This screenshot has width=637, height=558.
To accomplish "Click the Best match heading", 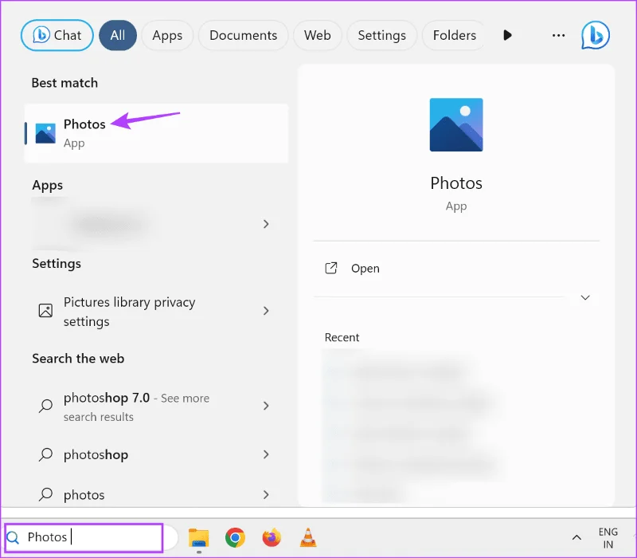I will click(x=64, y=83).
